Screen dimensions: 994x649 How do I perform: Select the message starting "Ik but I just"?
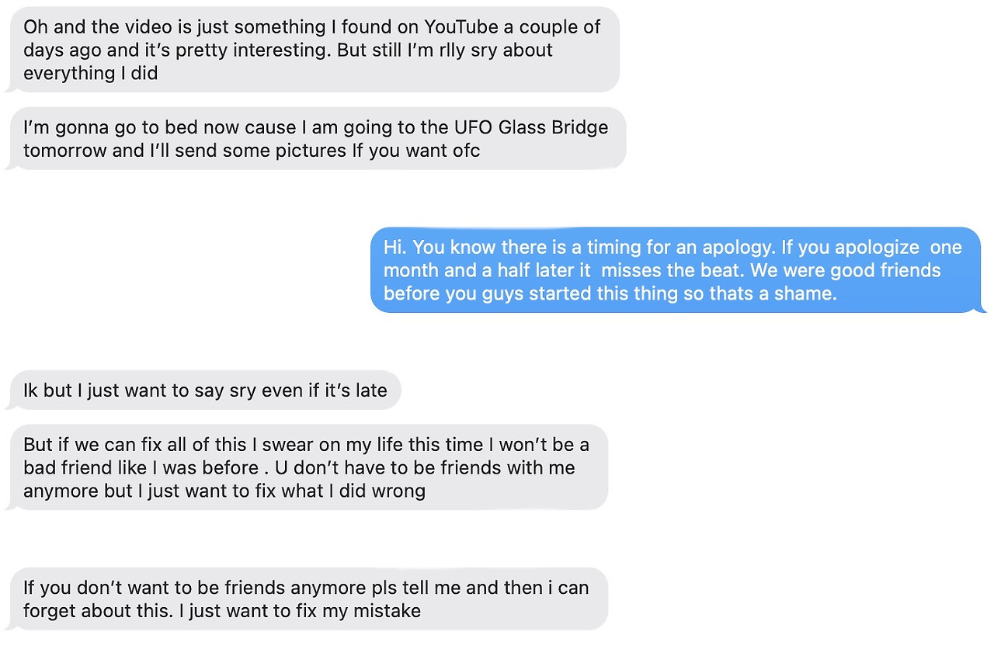click(x=205, y=390)
